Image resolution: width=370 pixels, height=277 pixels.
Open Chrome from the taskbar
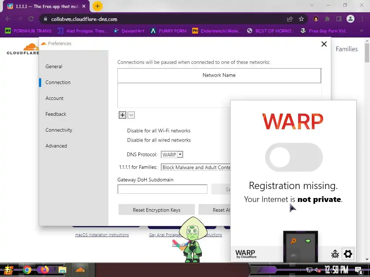(x=27, y=270)
